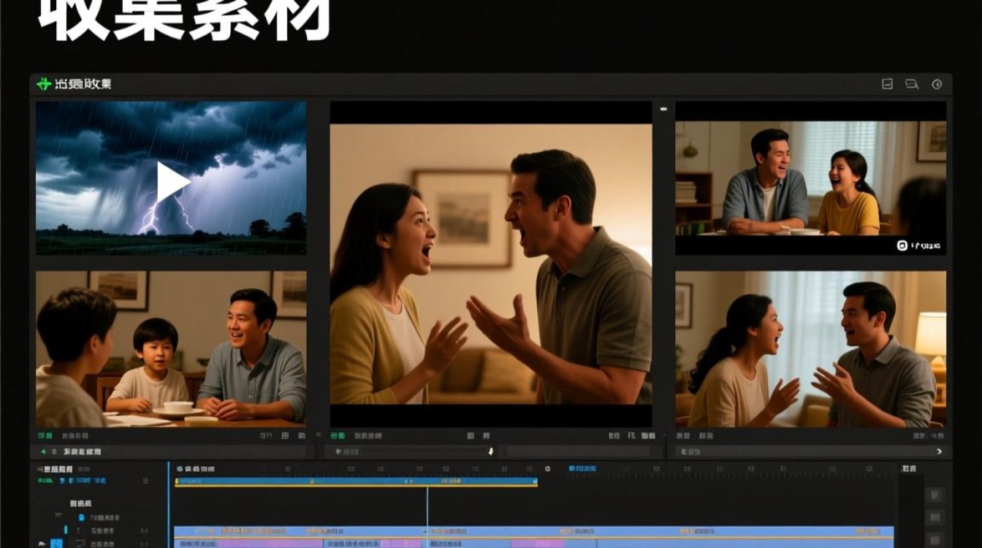The image size is (982, 548).
Task: Click the bright blue square in the lowest track header
Action: pos(56,543)
